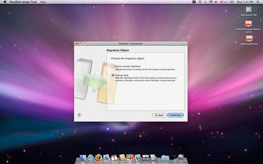Launch Firefox from the dock
This screenshot has width=263, height=164.
point(99,157)
